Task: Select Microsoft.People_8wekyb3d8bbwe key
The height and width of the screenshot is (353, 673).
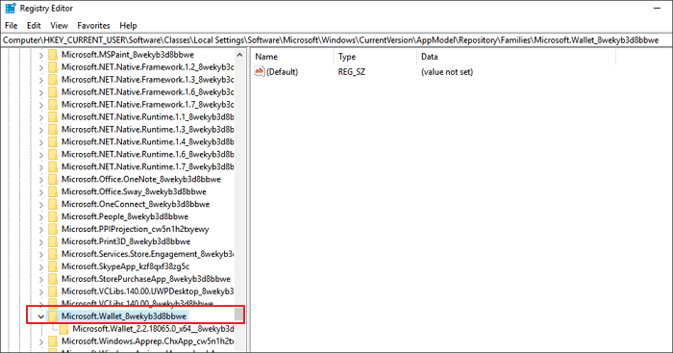Action: (x=124, y=216)
